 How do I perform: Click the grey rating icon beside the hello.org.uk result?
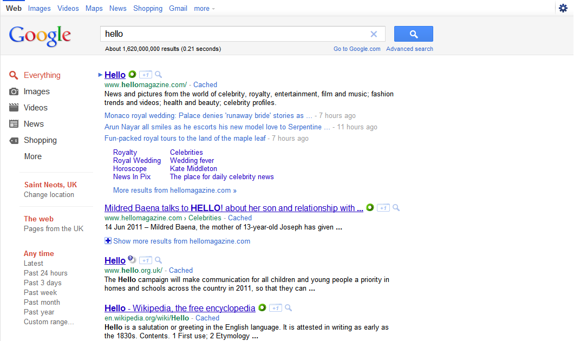132,259
